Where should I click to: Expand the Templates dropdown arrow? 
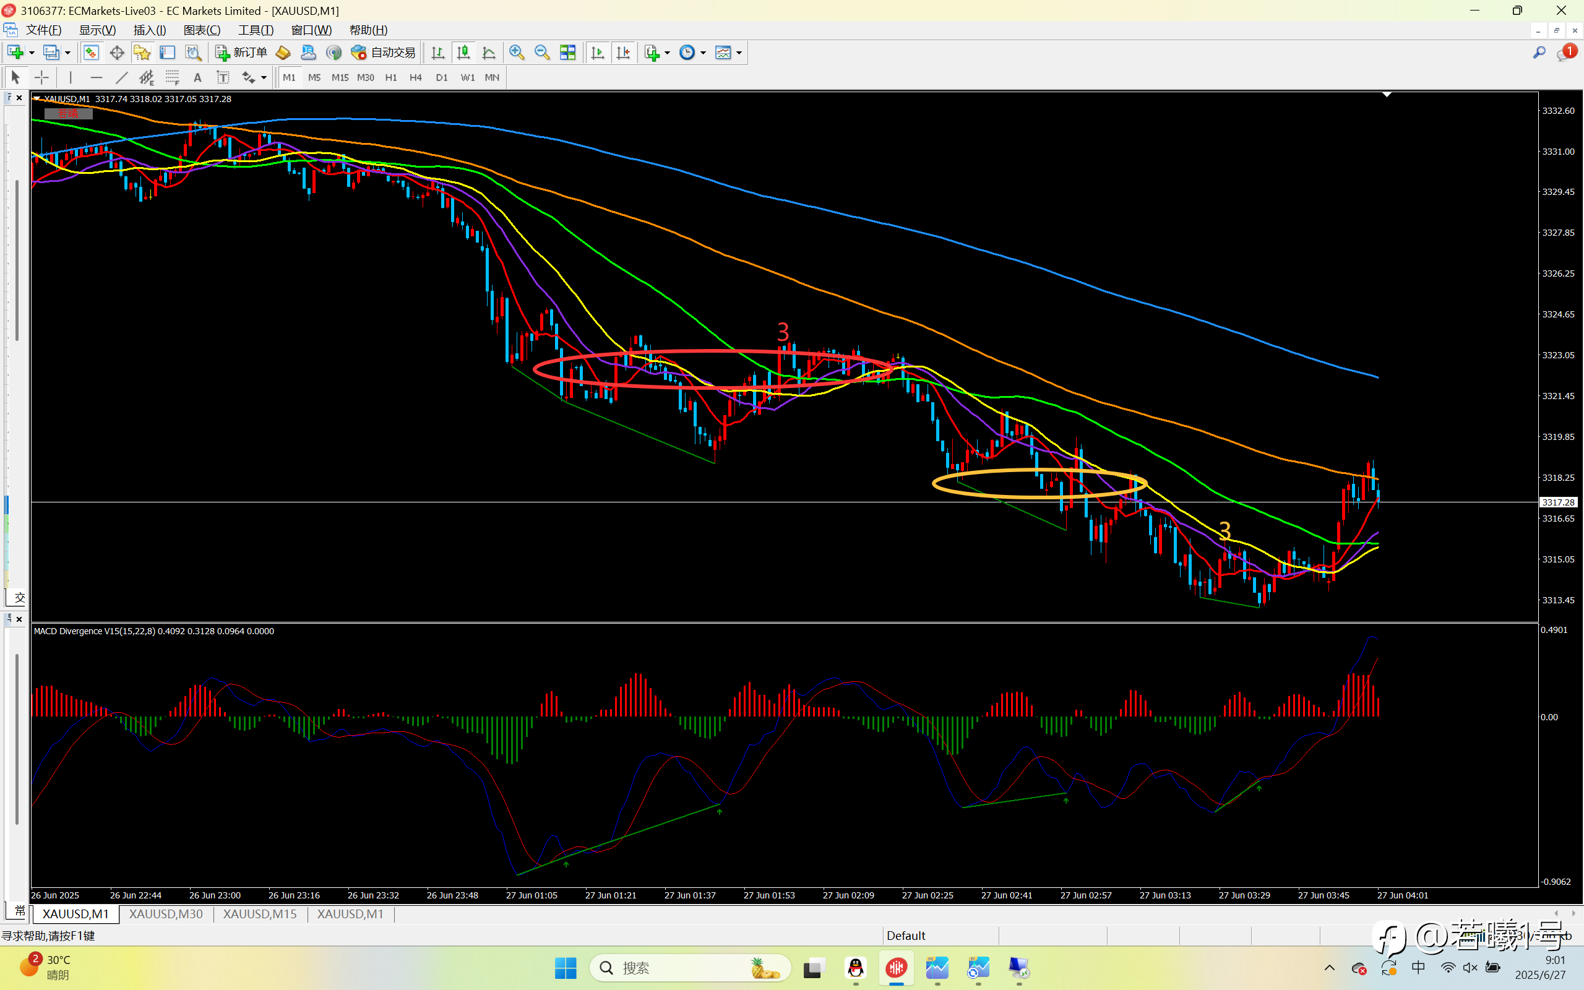pos(739,53)
